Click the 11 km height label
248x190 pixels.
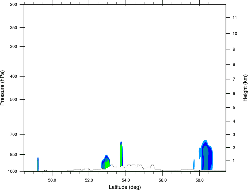[x=235, y=18]
